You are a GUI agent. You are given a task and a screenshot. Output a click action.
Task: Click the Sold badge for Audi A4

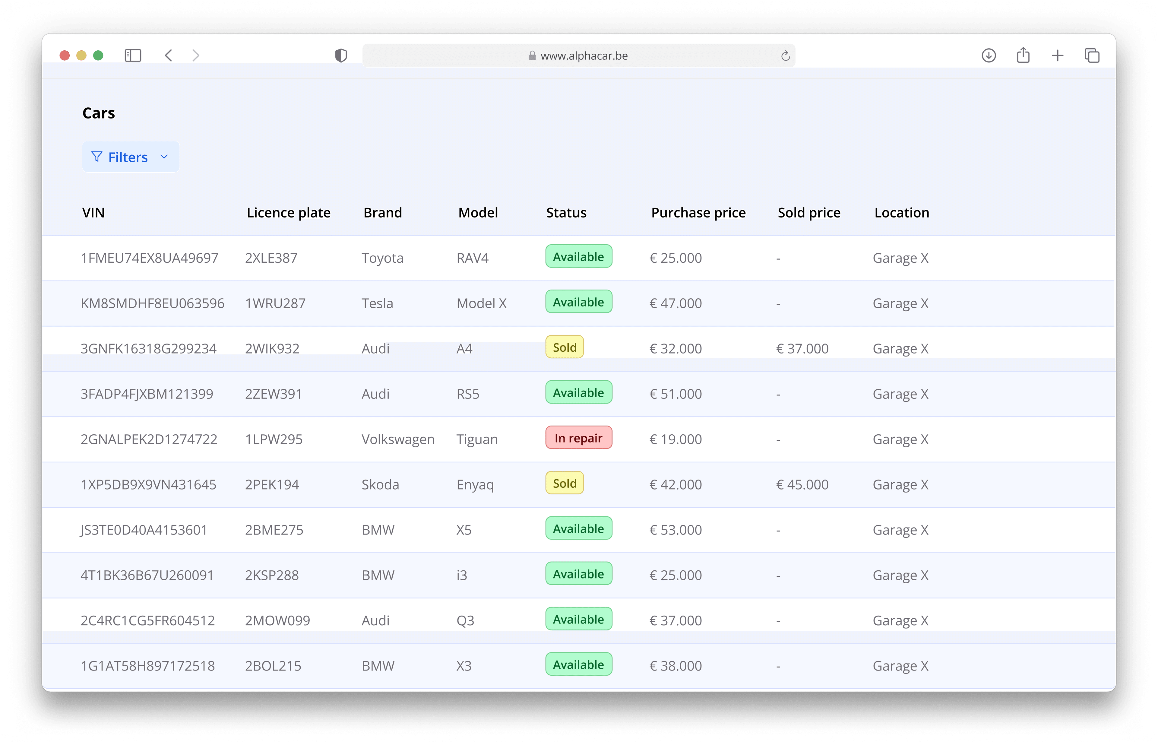pyautogui.click(x=565, y=347)
